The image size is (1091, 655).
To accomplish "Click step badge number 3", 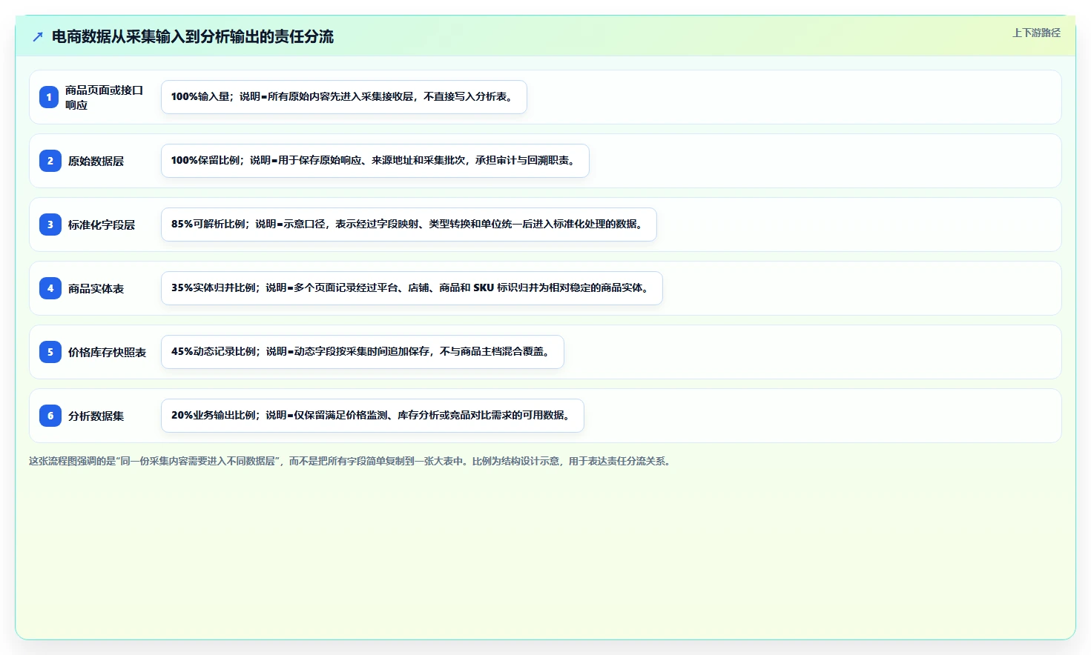I will 50,225.
